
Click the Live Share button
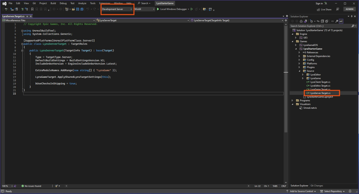click(x=324, y=9)
